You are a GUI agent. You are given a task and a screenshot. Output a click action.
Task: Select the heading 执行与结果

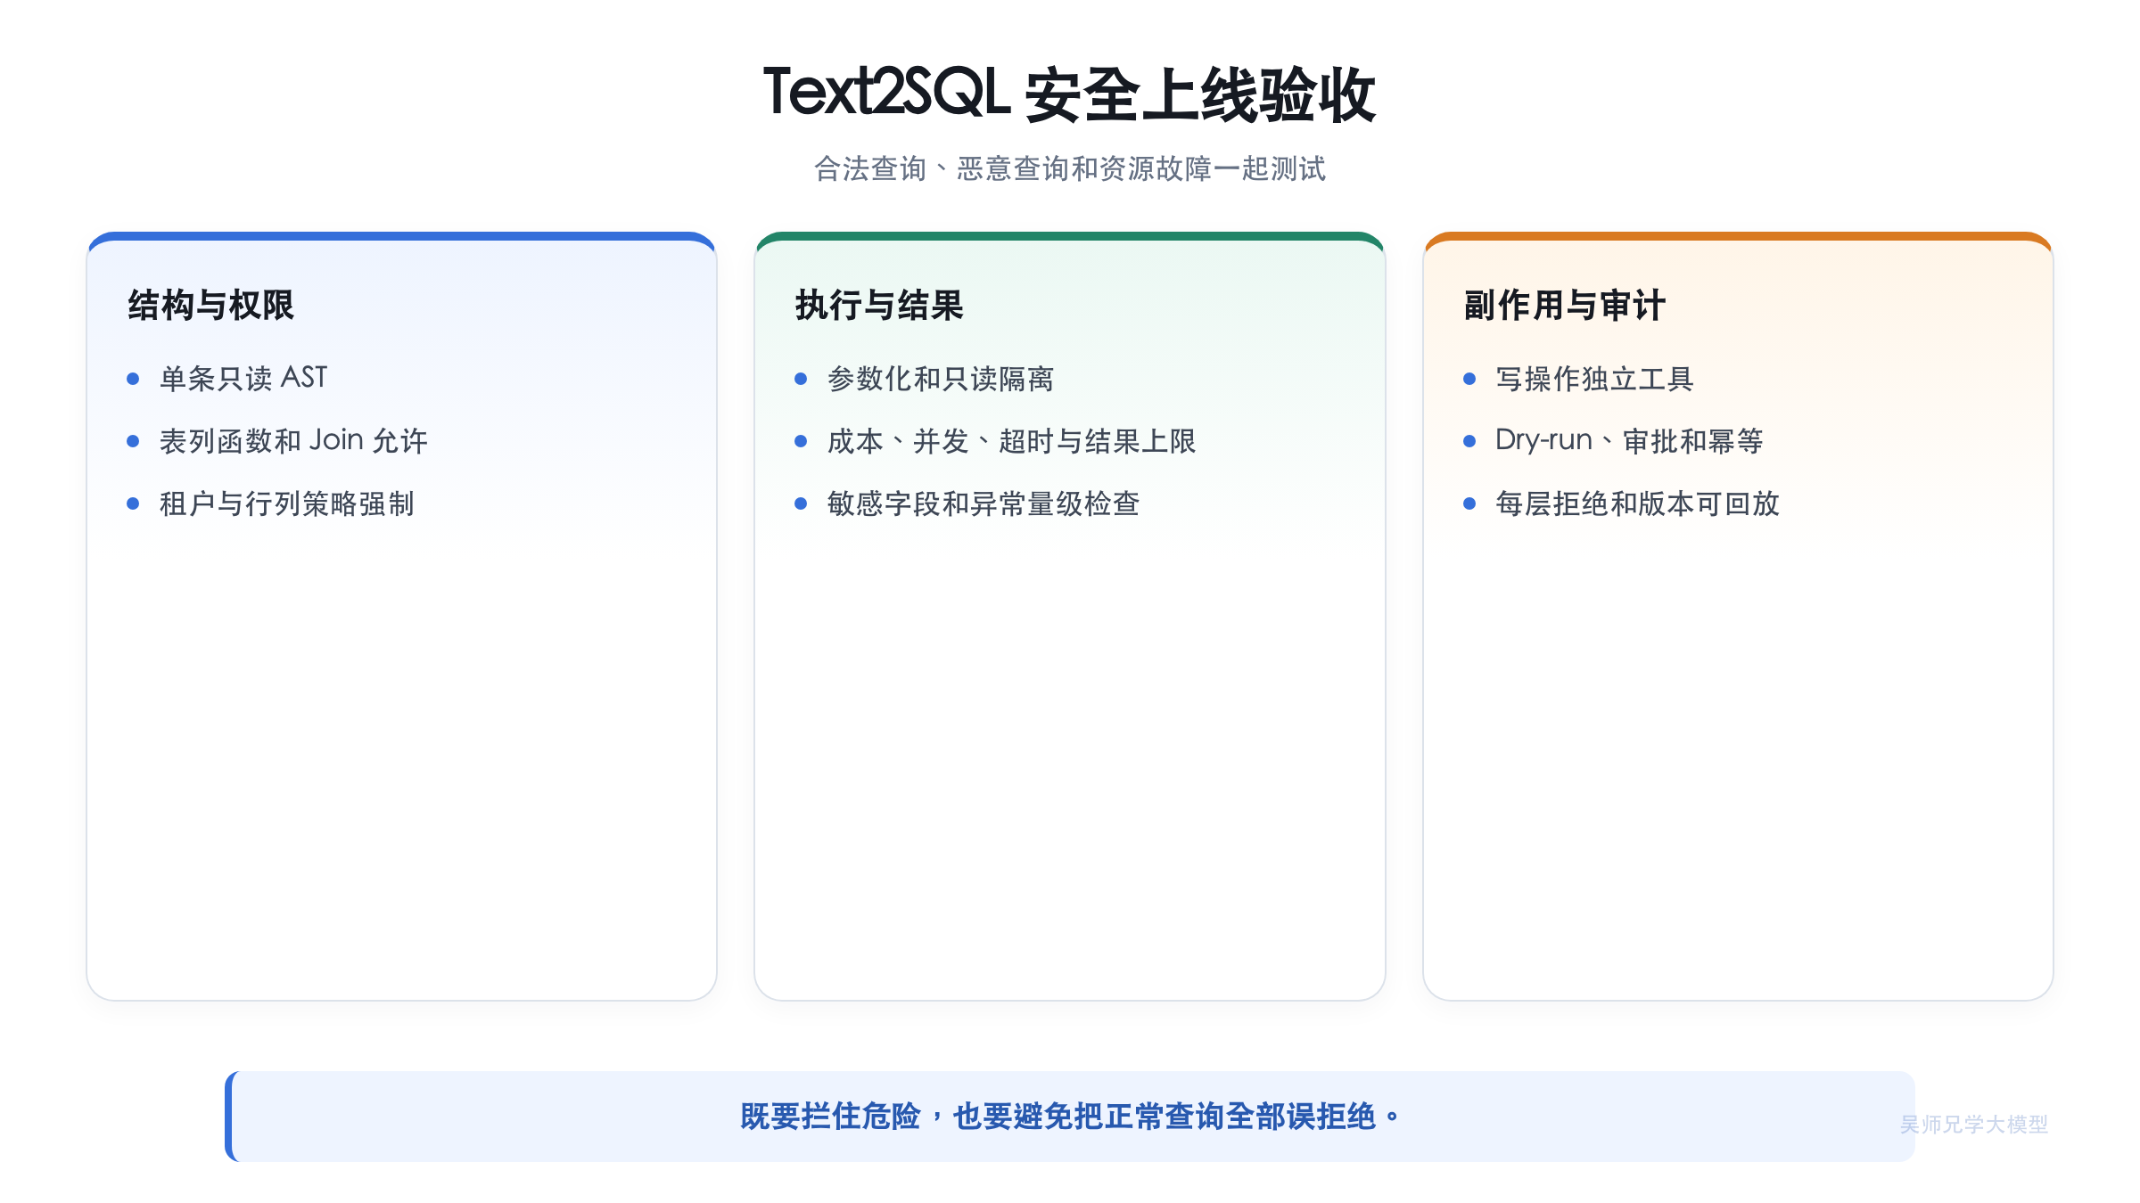(879, 305)
